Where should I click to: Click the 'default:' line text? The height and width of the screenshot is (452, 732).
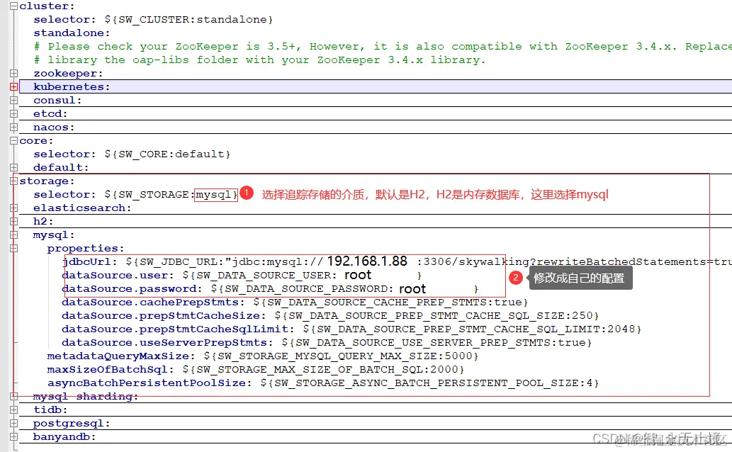point(61,167)
